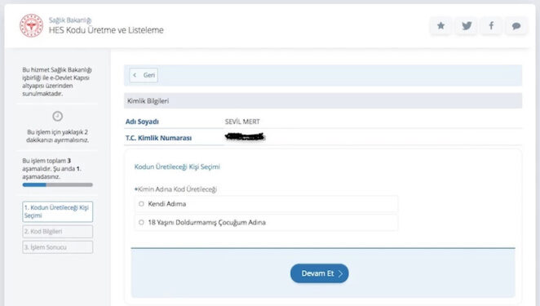
Task: Share the page on Twitter
Action: pos(467,25)
